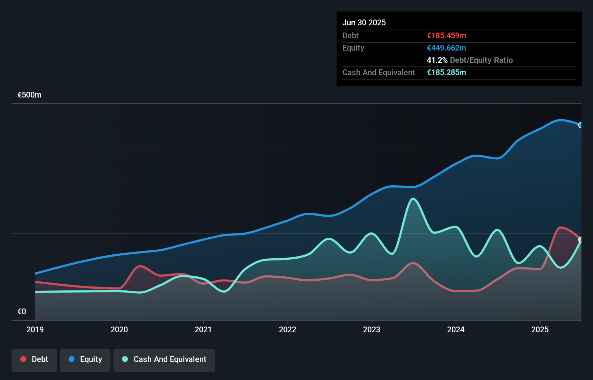Image resolution: width=593 pixels, height=380 pixels.
Task: Click the red Debt legend dot
Action: (x=22, y=359)
